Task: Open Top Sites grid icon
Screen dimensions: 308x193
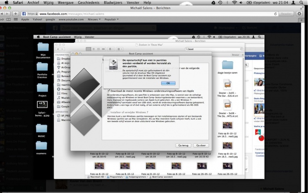Action: (x=16, y=19)
